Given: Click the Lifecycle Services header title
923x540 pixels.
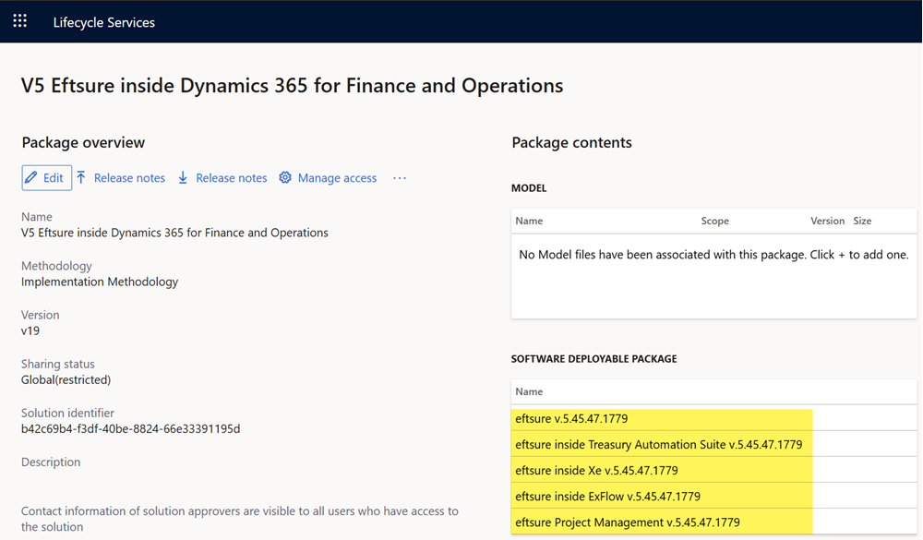Looking at the screenshot, I should point(104,22).
